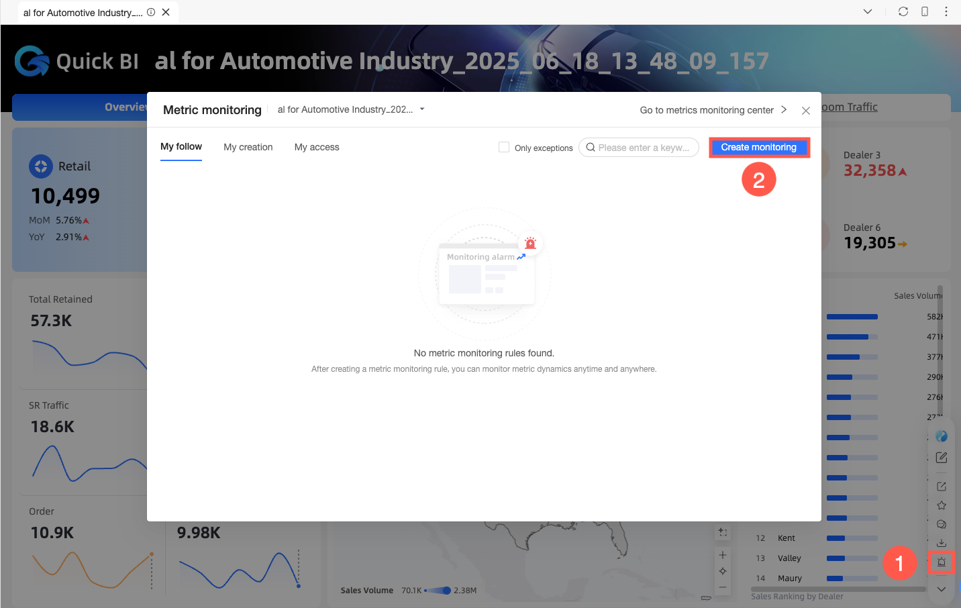The image size is (961, 608).
Task: Go to metrics monitoring center link
Action: point(713,110)
